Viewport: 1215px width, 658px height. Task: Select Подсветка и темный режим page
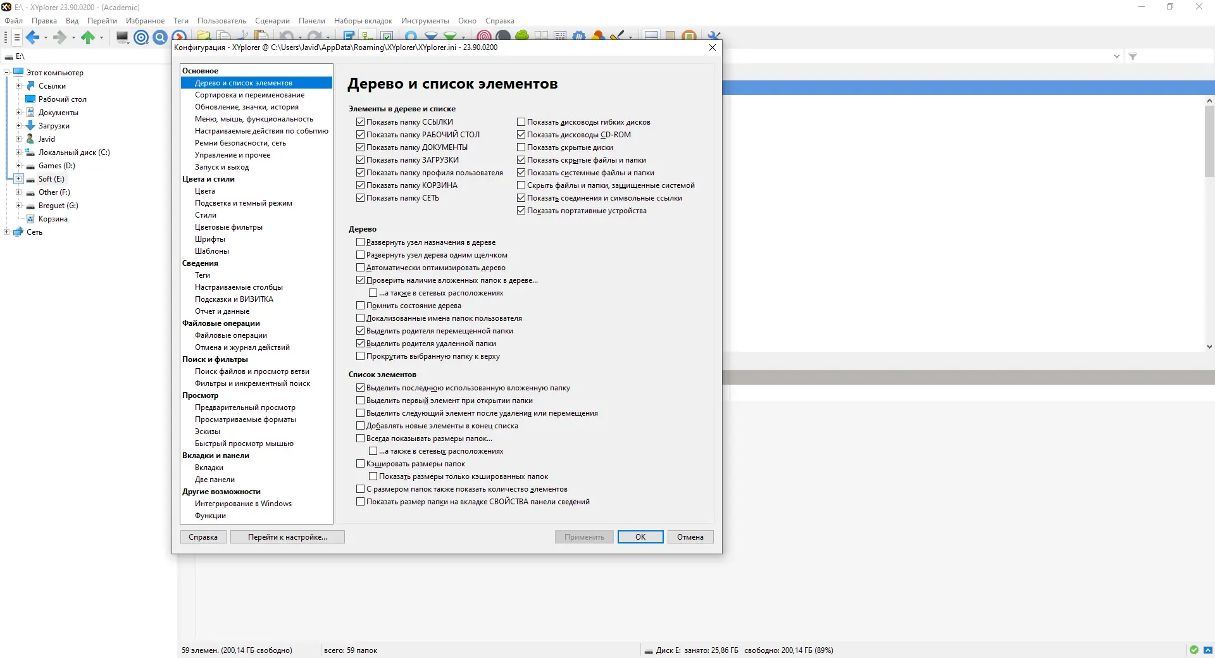point(244,203)
